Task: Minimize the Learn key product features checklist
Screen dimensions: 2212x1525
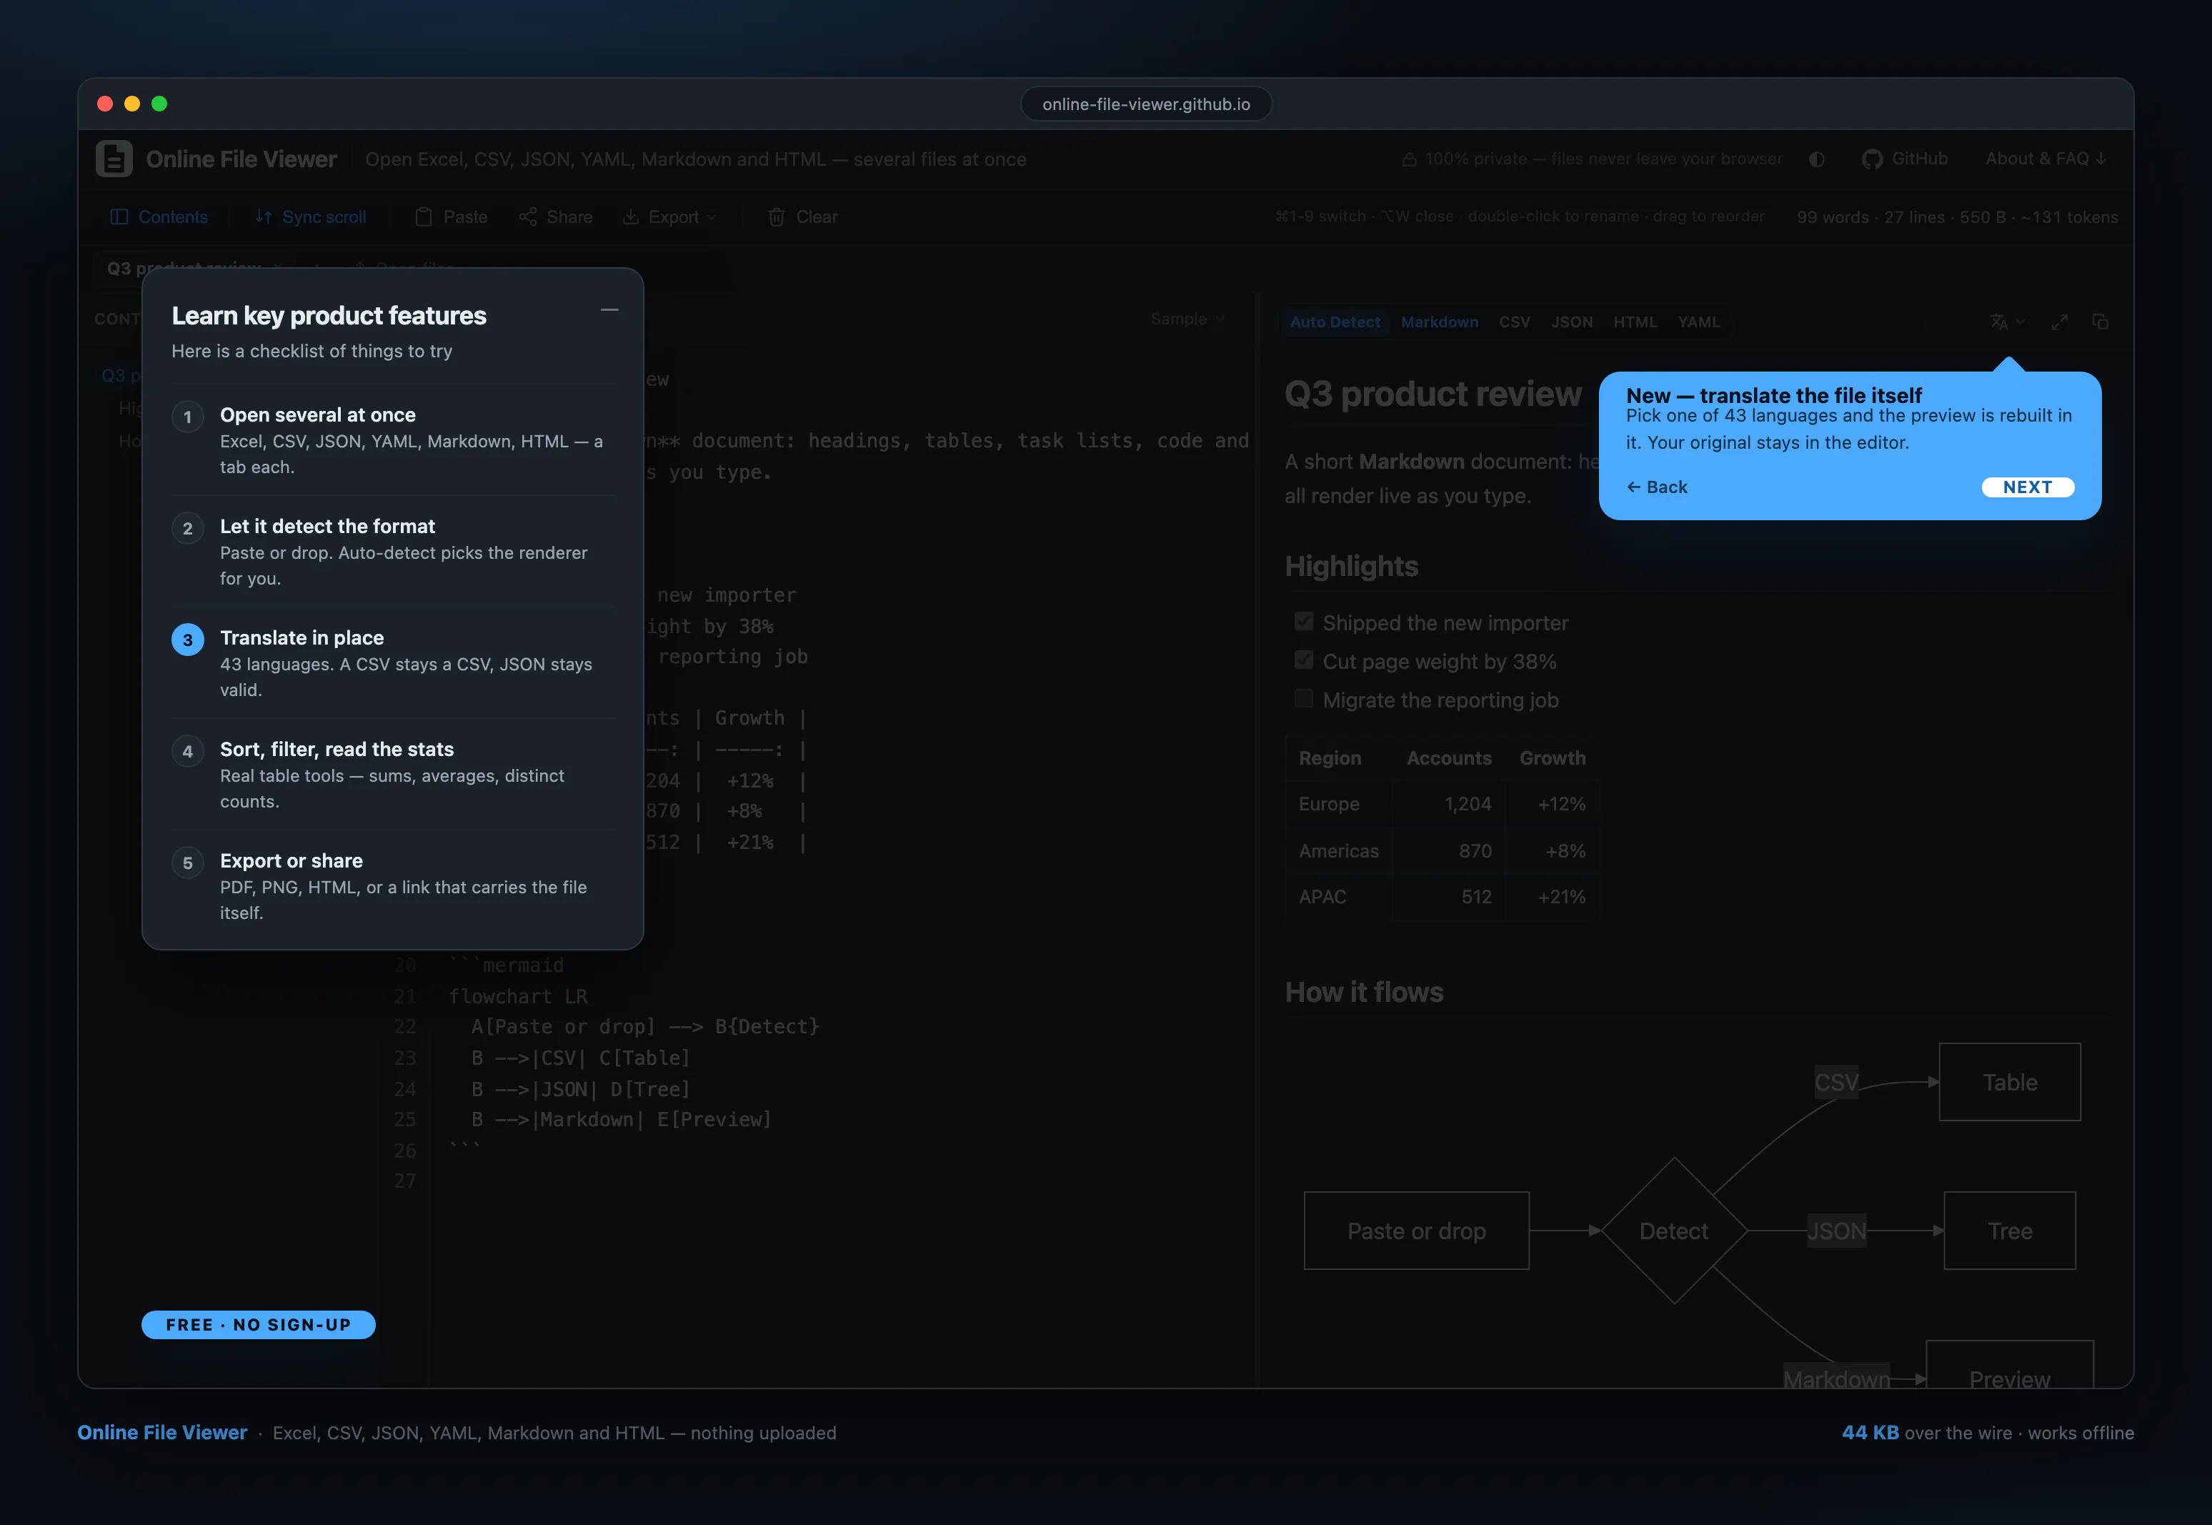Action: pyautogui.click(x=609, y=311)
